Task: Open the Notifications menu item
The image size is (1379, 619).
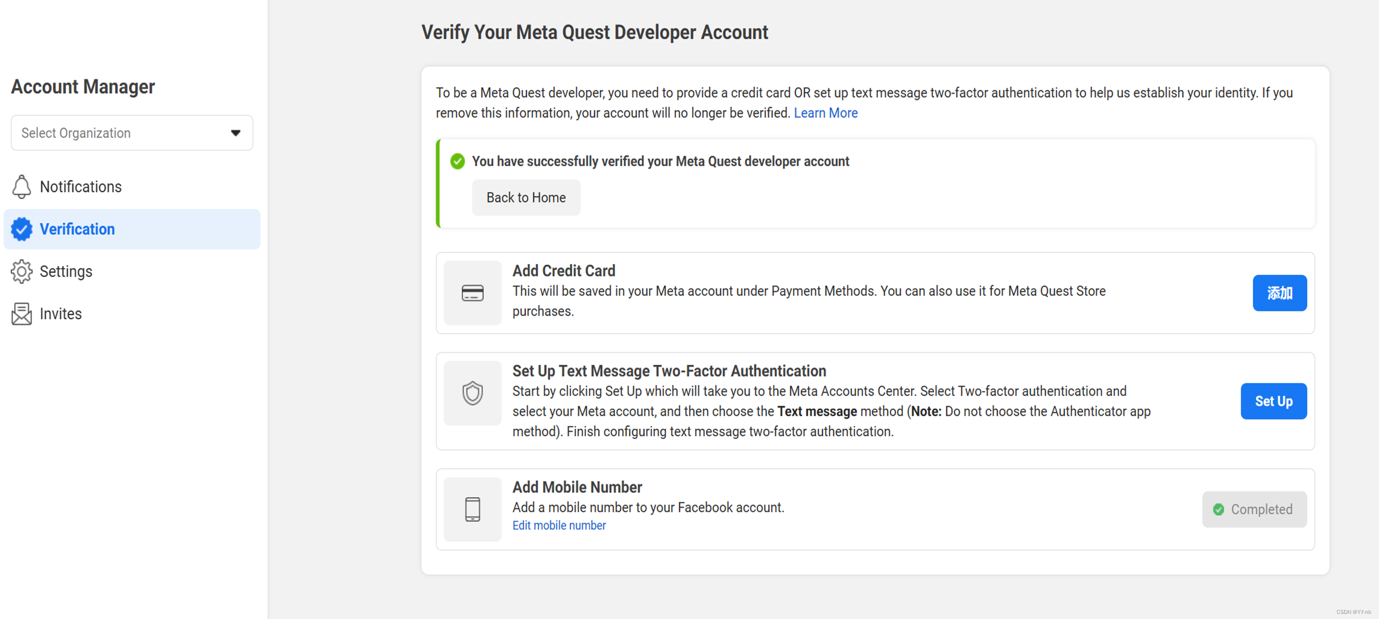Action: click(x=81, y=187)
